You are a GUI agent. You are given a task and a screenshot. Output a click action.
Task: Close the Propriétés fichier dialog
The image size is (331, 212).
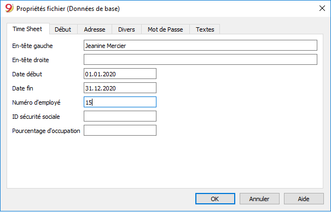(x=322, y=8)
